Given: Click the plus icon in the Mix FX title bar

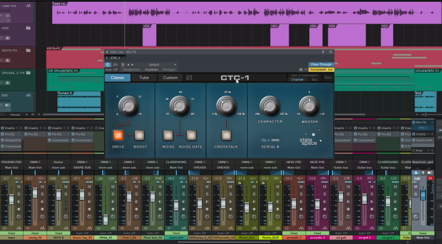Looking at the screenshot, I should 107,52.
